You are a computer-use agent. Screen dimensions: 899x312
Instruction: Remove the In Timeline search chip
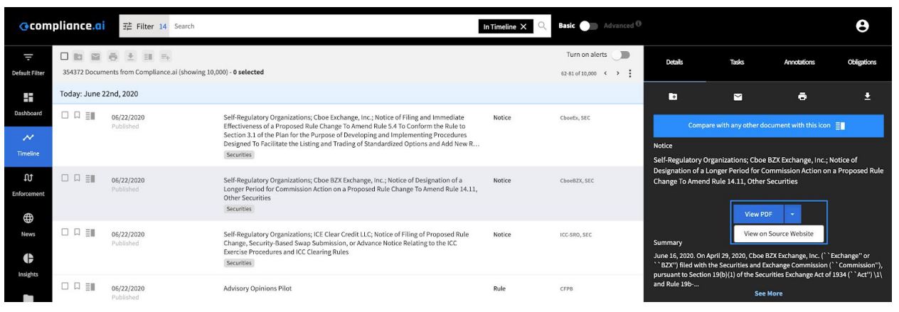pyautogui.click(x=523, y=26)
